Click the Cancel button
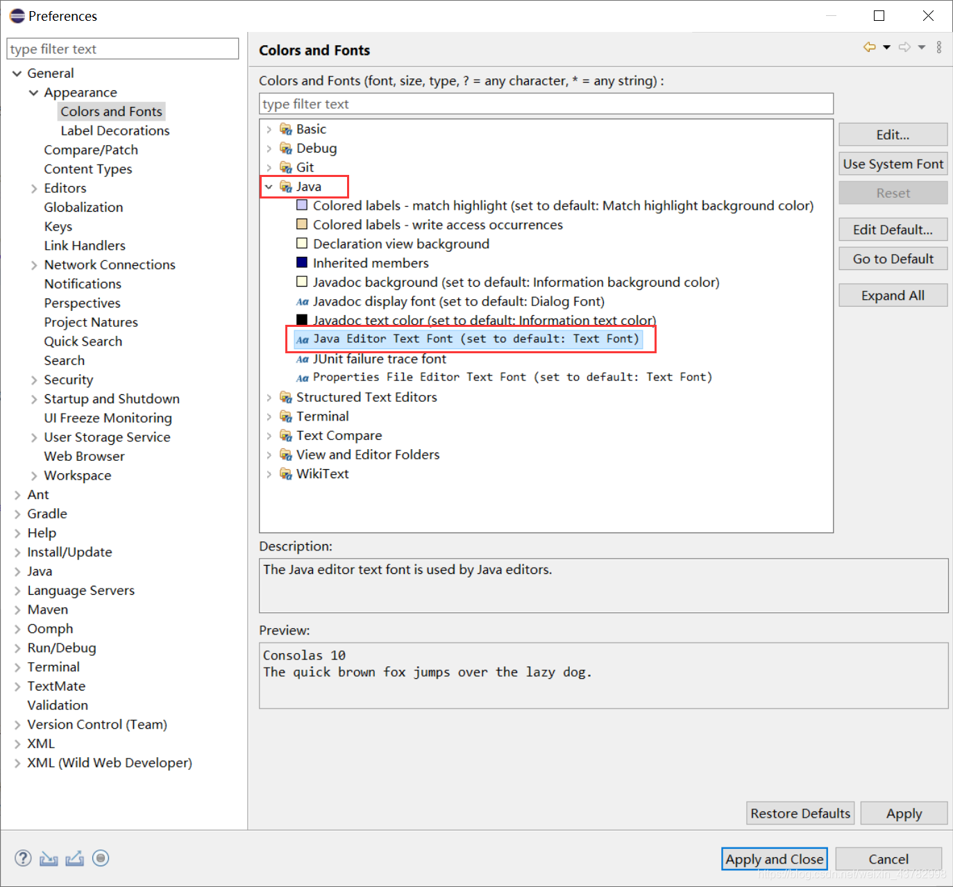This screenshot has height=887, width=953. 888,859
